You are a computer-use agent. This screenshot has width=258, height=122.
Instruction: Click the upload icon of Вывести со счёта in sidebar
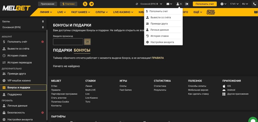click(4, 49)
